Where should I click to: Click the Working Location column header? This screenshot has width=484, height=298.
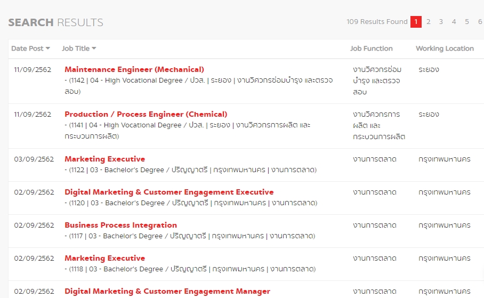tap(445, 49)
